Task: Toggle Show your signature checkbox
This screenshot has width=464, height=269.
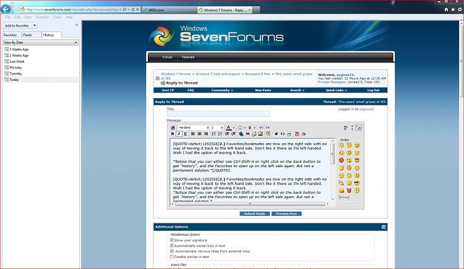Action: 171,240
